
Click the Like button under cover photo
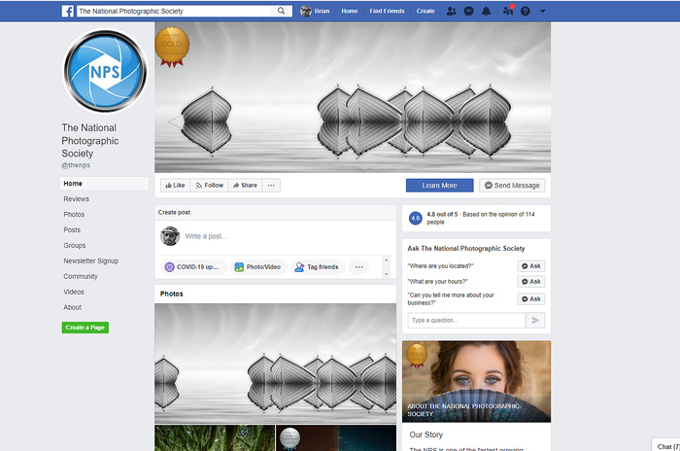pyautogui.click(x=175, y=186)
